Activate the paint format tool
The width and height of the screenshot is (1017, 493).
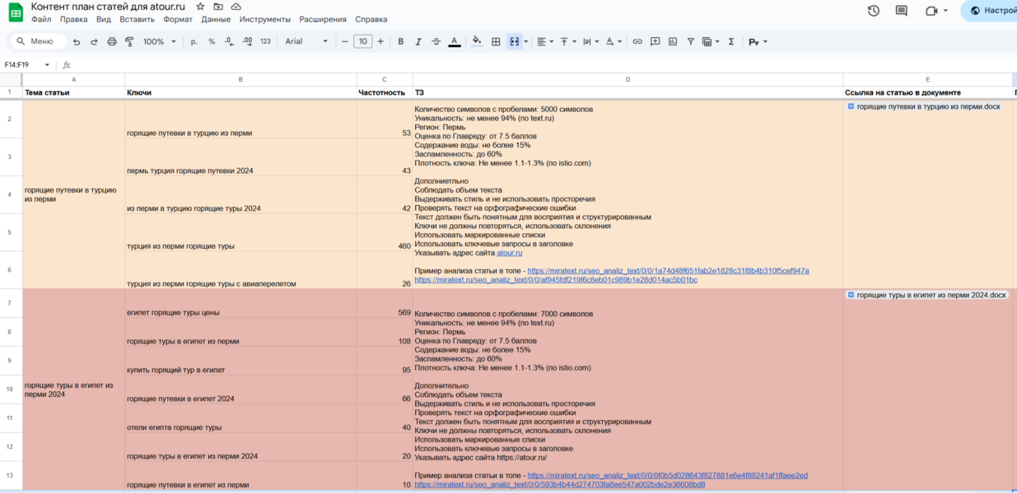(130, 42)
